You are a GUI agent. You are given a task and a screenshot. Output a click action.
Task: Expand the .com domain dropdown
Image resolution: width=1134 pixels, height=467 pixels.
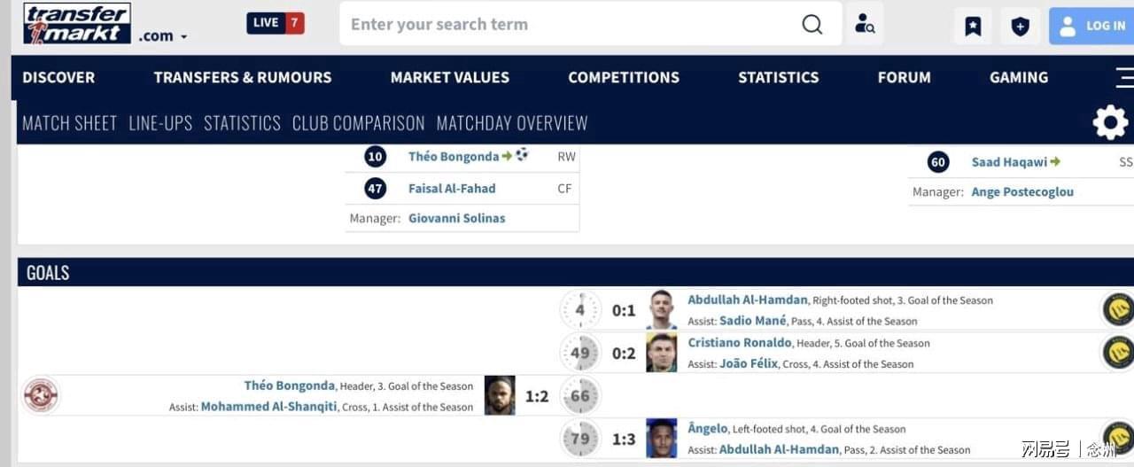click(x=163, y=36)
